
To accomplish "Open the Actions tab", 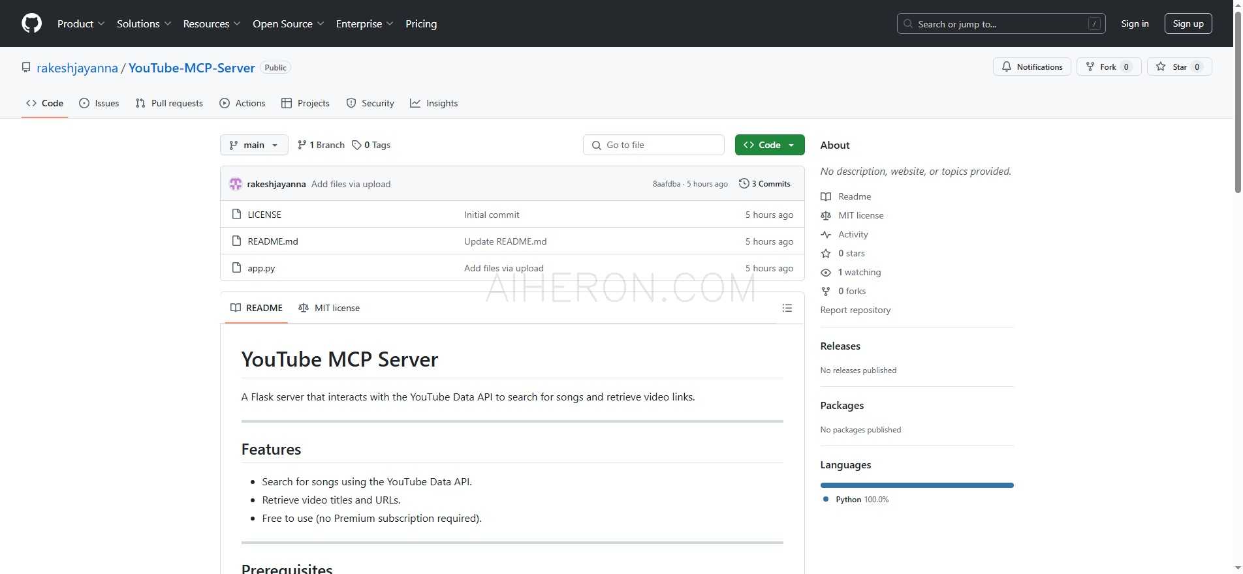I will pos(242,103).
